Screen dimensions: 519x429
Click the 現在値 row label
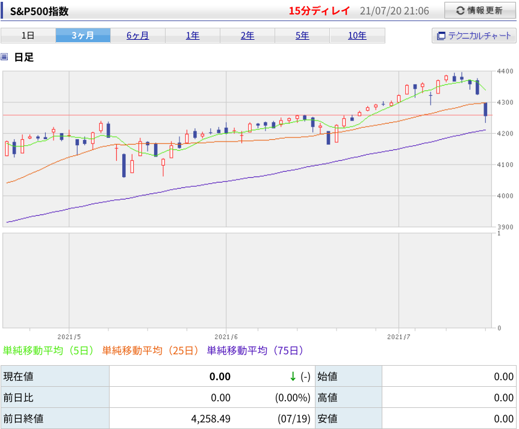[x=18, y=377]
